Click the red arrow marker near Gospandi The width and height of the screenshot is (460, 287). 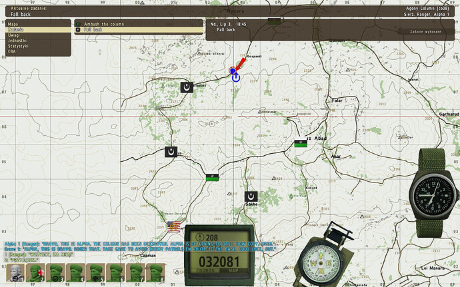pos(244,63)
